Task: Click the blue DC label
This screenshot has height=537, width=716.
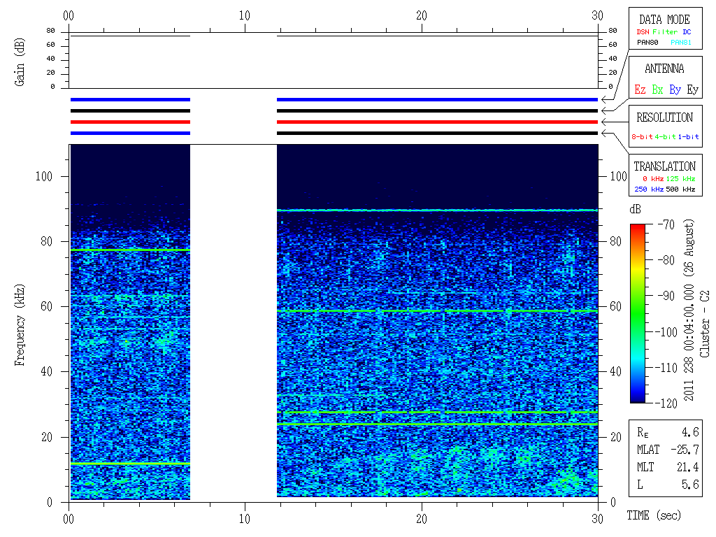Action: [687, 32]
